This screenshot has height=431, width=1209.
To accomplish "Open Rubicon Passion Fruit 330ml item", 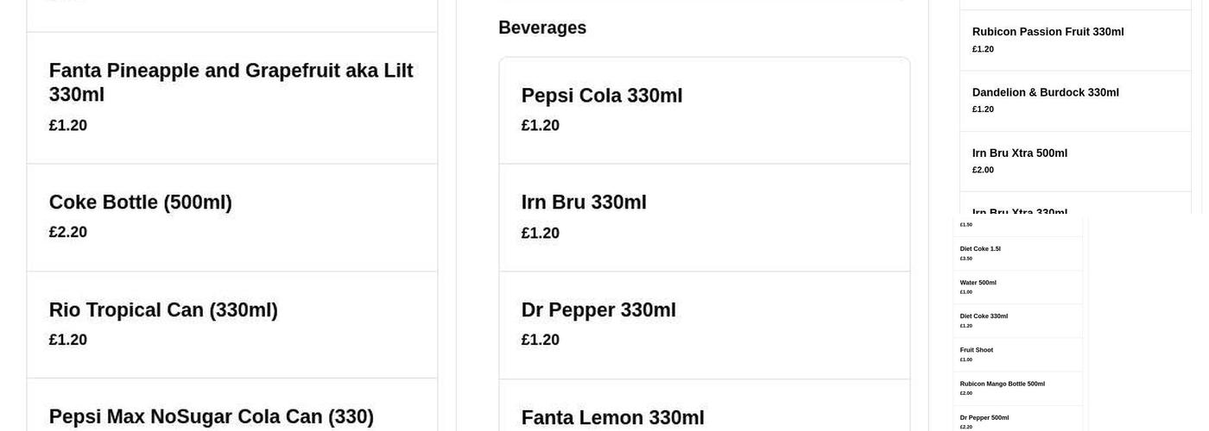I will [x=1048, y=32].
